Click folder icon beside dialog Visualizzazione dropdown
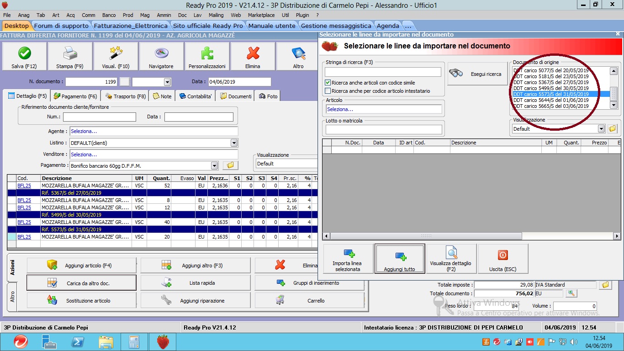Viewport: 624px width, 351px height. [x=613, y=128]
